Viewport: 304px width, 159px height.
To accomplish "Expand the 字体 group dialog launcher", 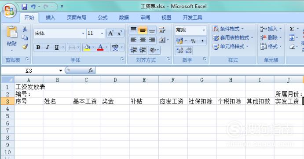I will pyautogui.click(x=122, y=59).
